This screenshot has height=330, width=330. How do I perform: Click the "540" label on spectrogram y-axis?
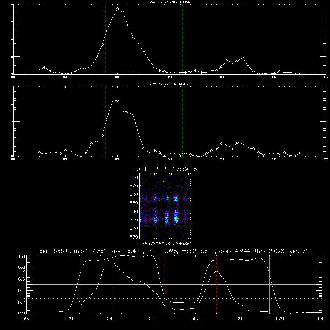(x=134, y=220)
